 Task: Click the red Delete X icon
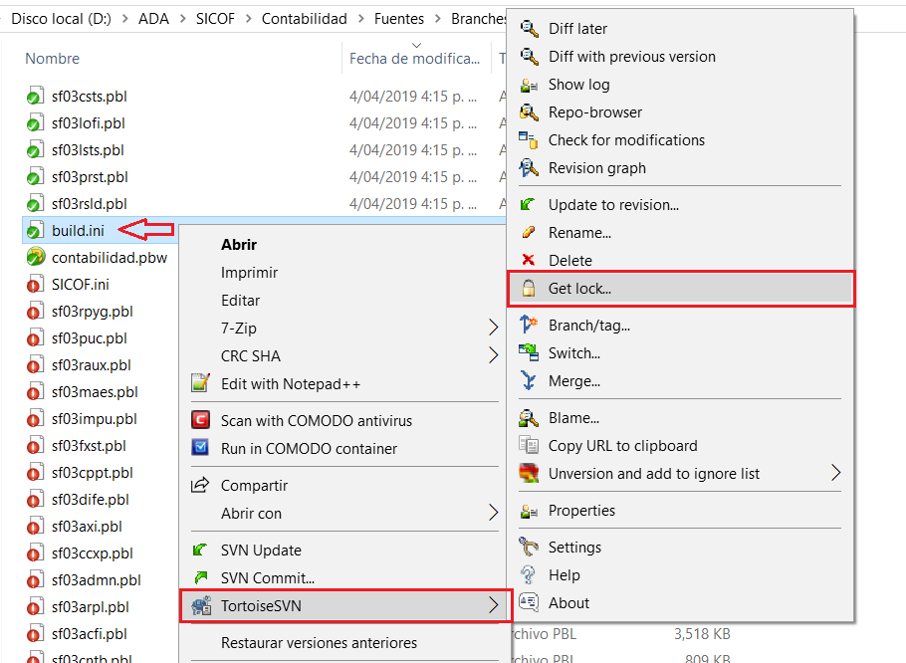pyautogui.click(x=529, y=261)
